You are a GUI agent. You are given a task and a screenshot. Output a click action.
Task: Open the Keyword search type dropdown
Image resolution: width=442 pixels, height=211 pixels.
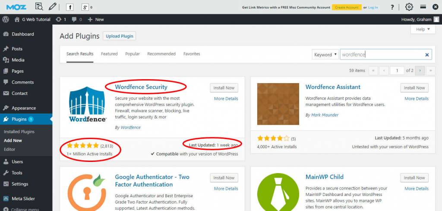tap(325, 55)
